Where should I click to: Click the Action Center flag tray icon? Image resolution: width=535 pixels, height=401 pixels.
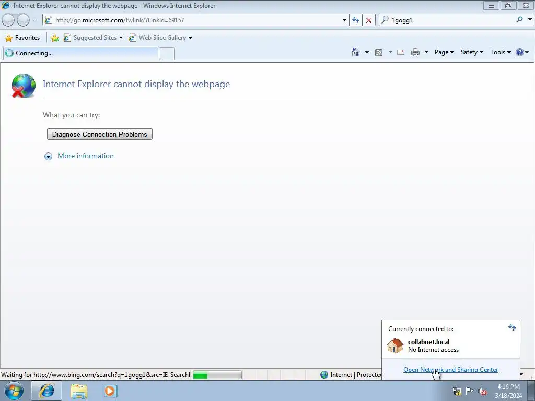click(470, 391)
